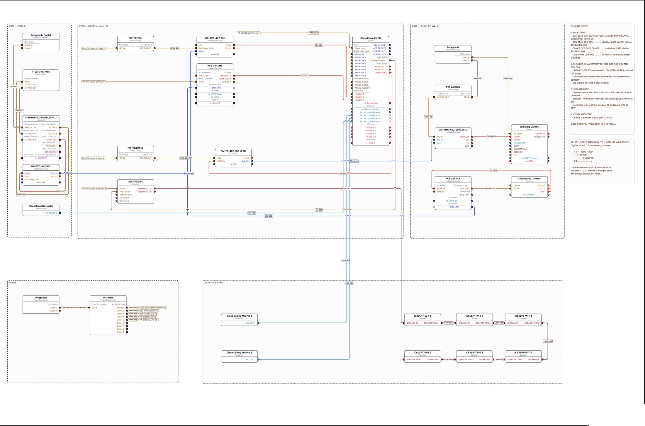645x426 pixels.
Task: Select the Cisco Room Navigator touch screen block
Action: [41, 210]
